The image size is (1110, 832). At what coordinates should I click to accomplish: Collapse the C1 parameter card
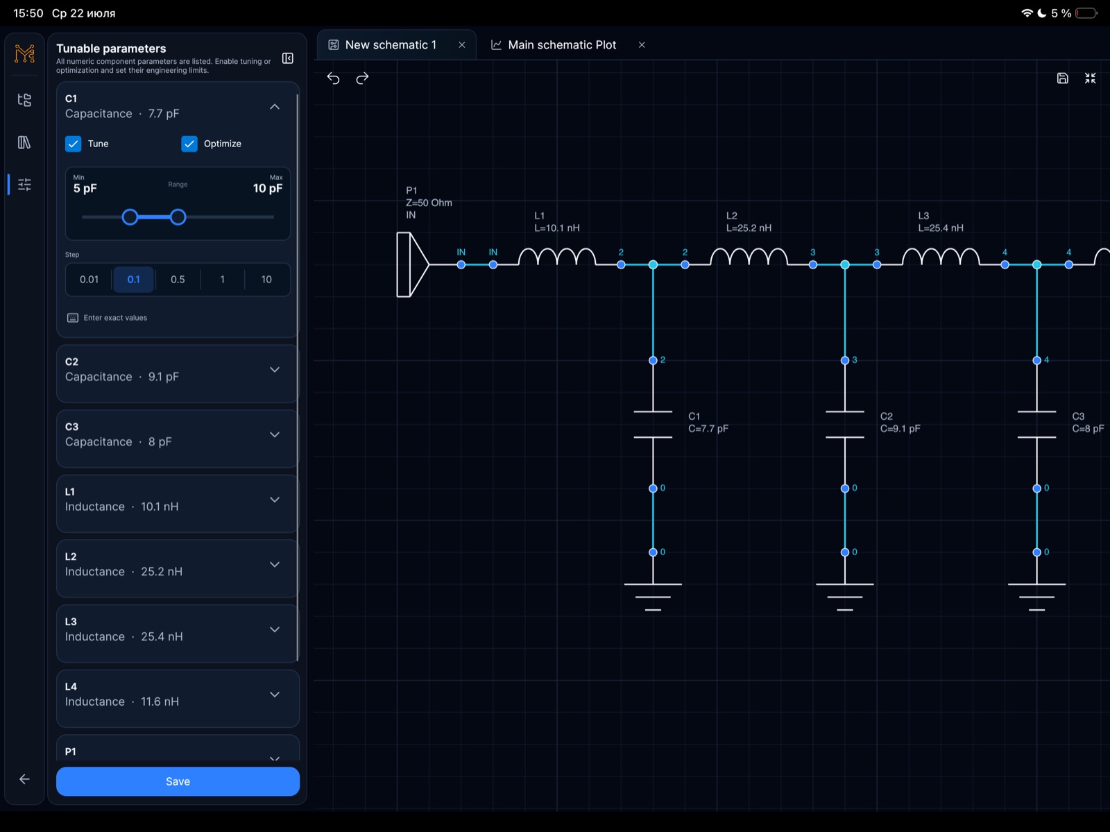tap(275, 107)
